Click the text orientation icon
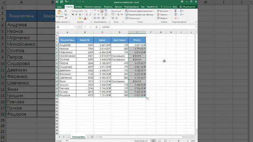253x142 pixels. pyautogui.click(x=104, y=18)
